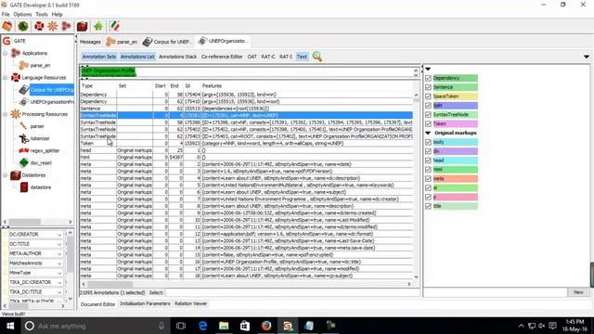Image resolution: width=594 pixels, height=334 pixels.
Task: Open the MimeType feature dropdown
Action: pos(59,273)
